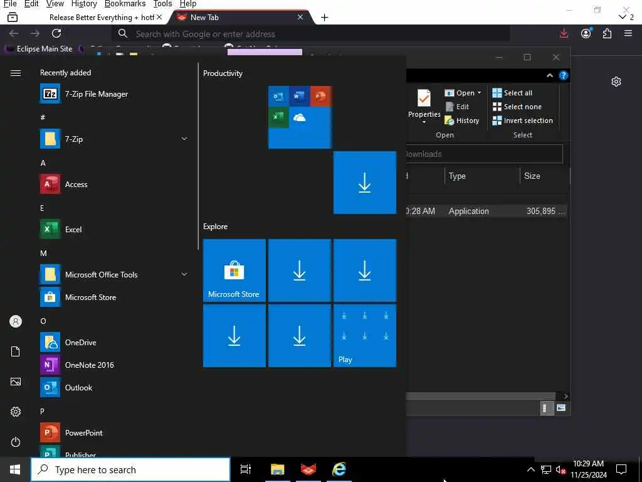Open Pictures from the Start sidebar
The image size is (642, 482).
click(x=16, y=382)
